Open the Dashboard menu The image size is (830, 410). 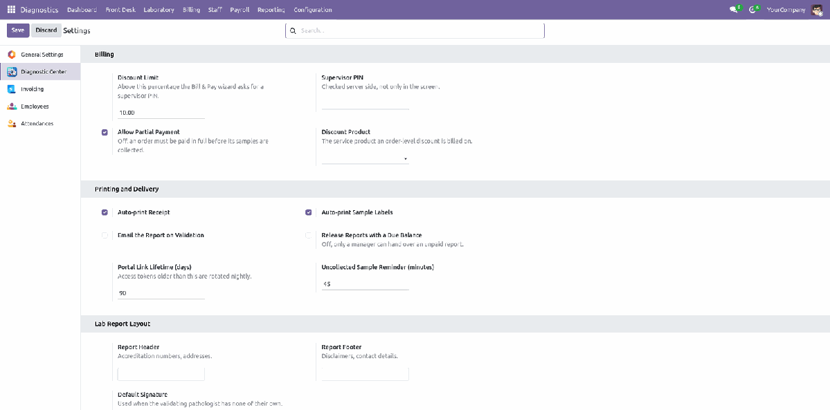pos(82,10)
